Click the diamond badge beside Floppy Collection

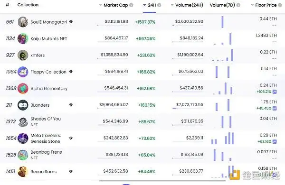tap(71, 72)
